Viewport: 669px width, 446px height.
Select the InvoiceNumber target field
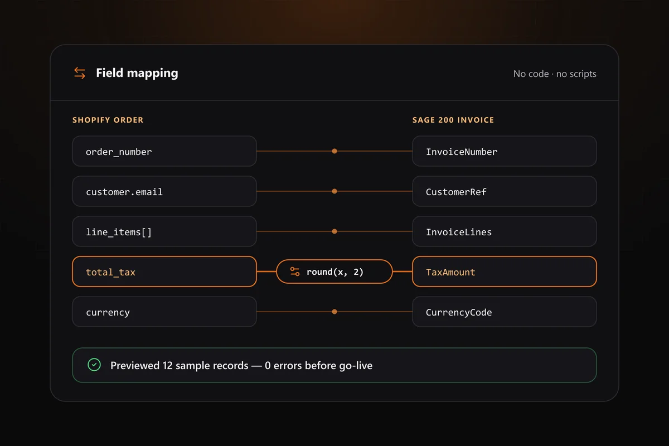pos(505,151)
